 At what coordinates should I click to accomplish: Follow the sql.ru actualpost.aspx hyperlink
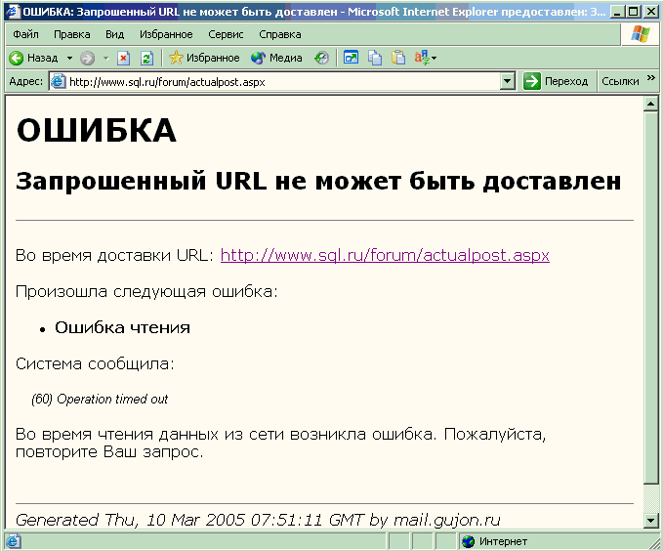click(385, 256)
